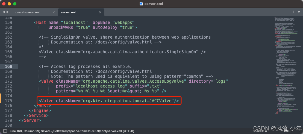Switch to the tomcat-users.xml tab
This screenshot has height=134, width=303.
click(x=27, y=12)
